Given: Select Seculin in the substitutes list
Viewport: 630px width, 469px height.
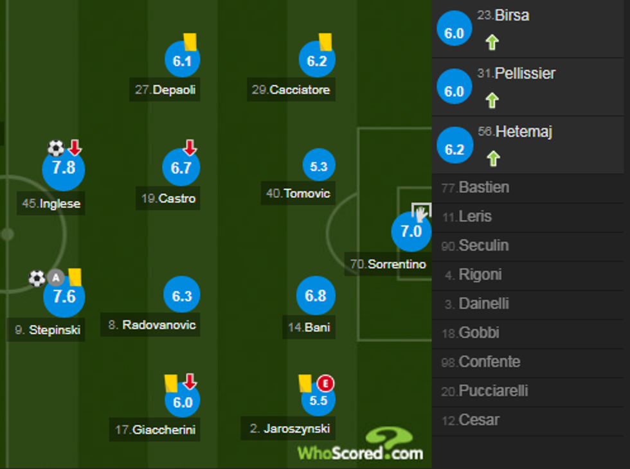Looking at the screenshot, I should point(483,245).
